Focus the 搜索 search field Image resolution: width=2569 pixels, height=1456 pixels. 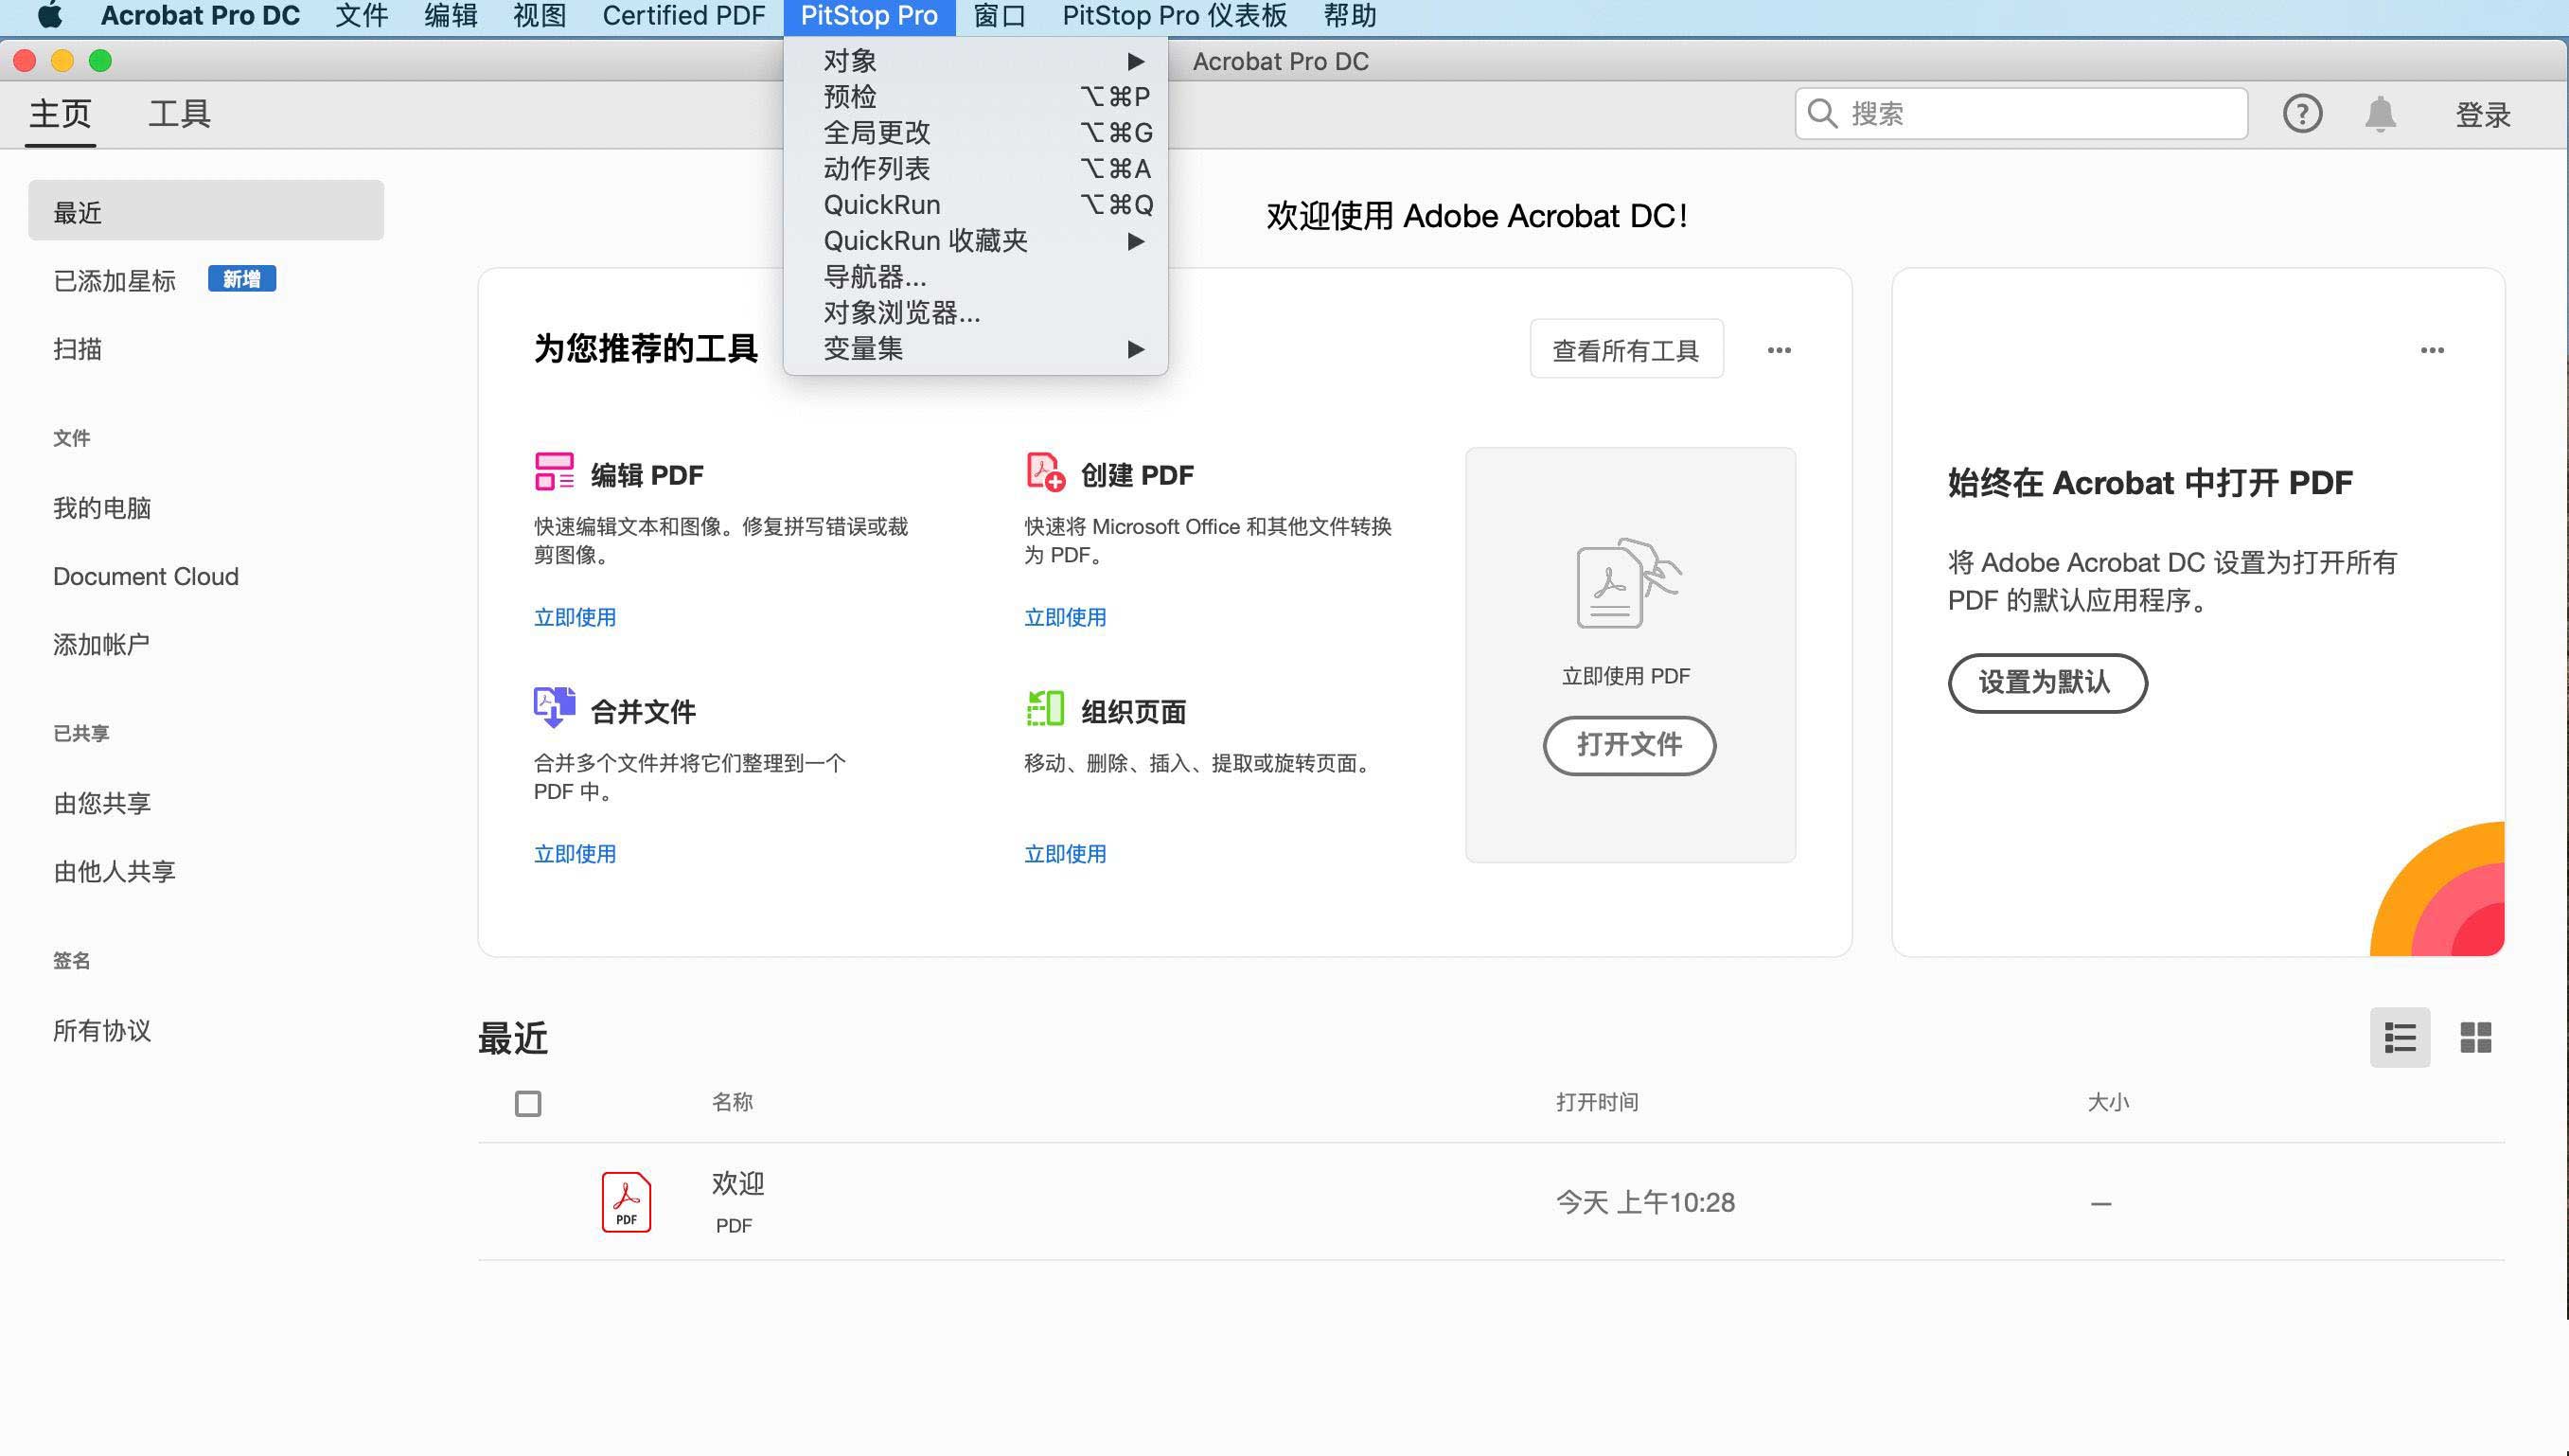click(x=2021, y=114)
